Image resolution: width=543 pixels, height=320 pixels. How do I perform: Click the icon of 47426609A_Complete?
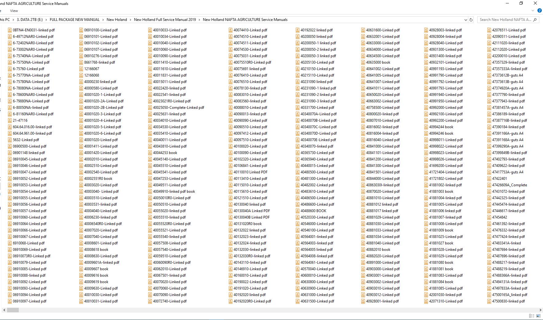coord(489,185)
